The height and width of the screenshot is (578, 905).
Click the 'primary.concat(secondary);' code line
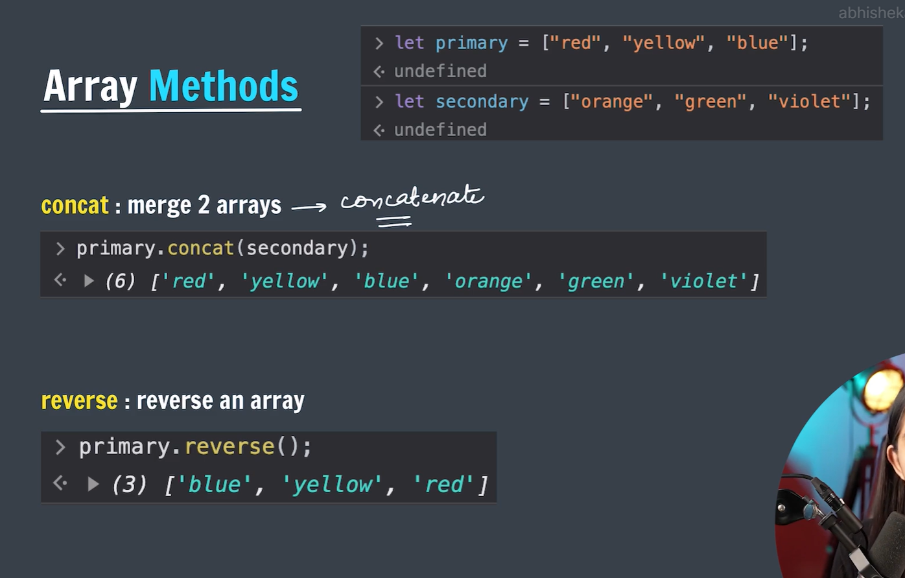click(x=223, y=248)
